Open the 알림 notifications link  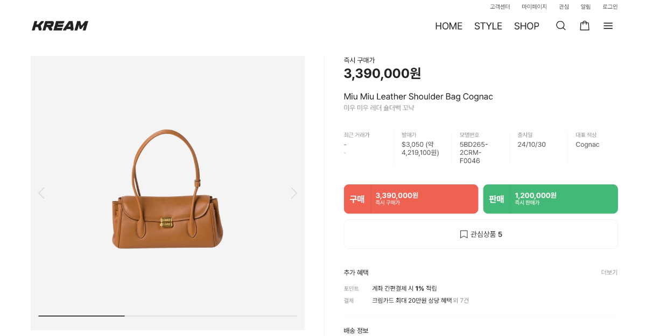585,7
